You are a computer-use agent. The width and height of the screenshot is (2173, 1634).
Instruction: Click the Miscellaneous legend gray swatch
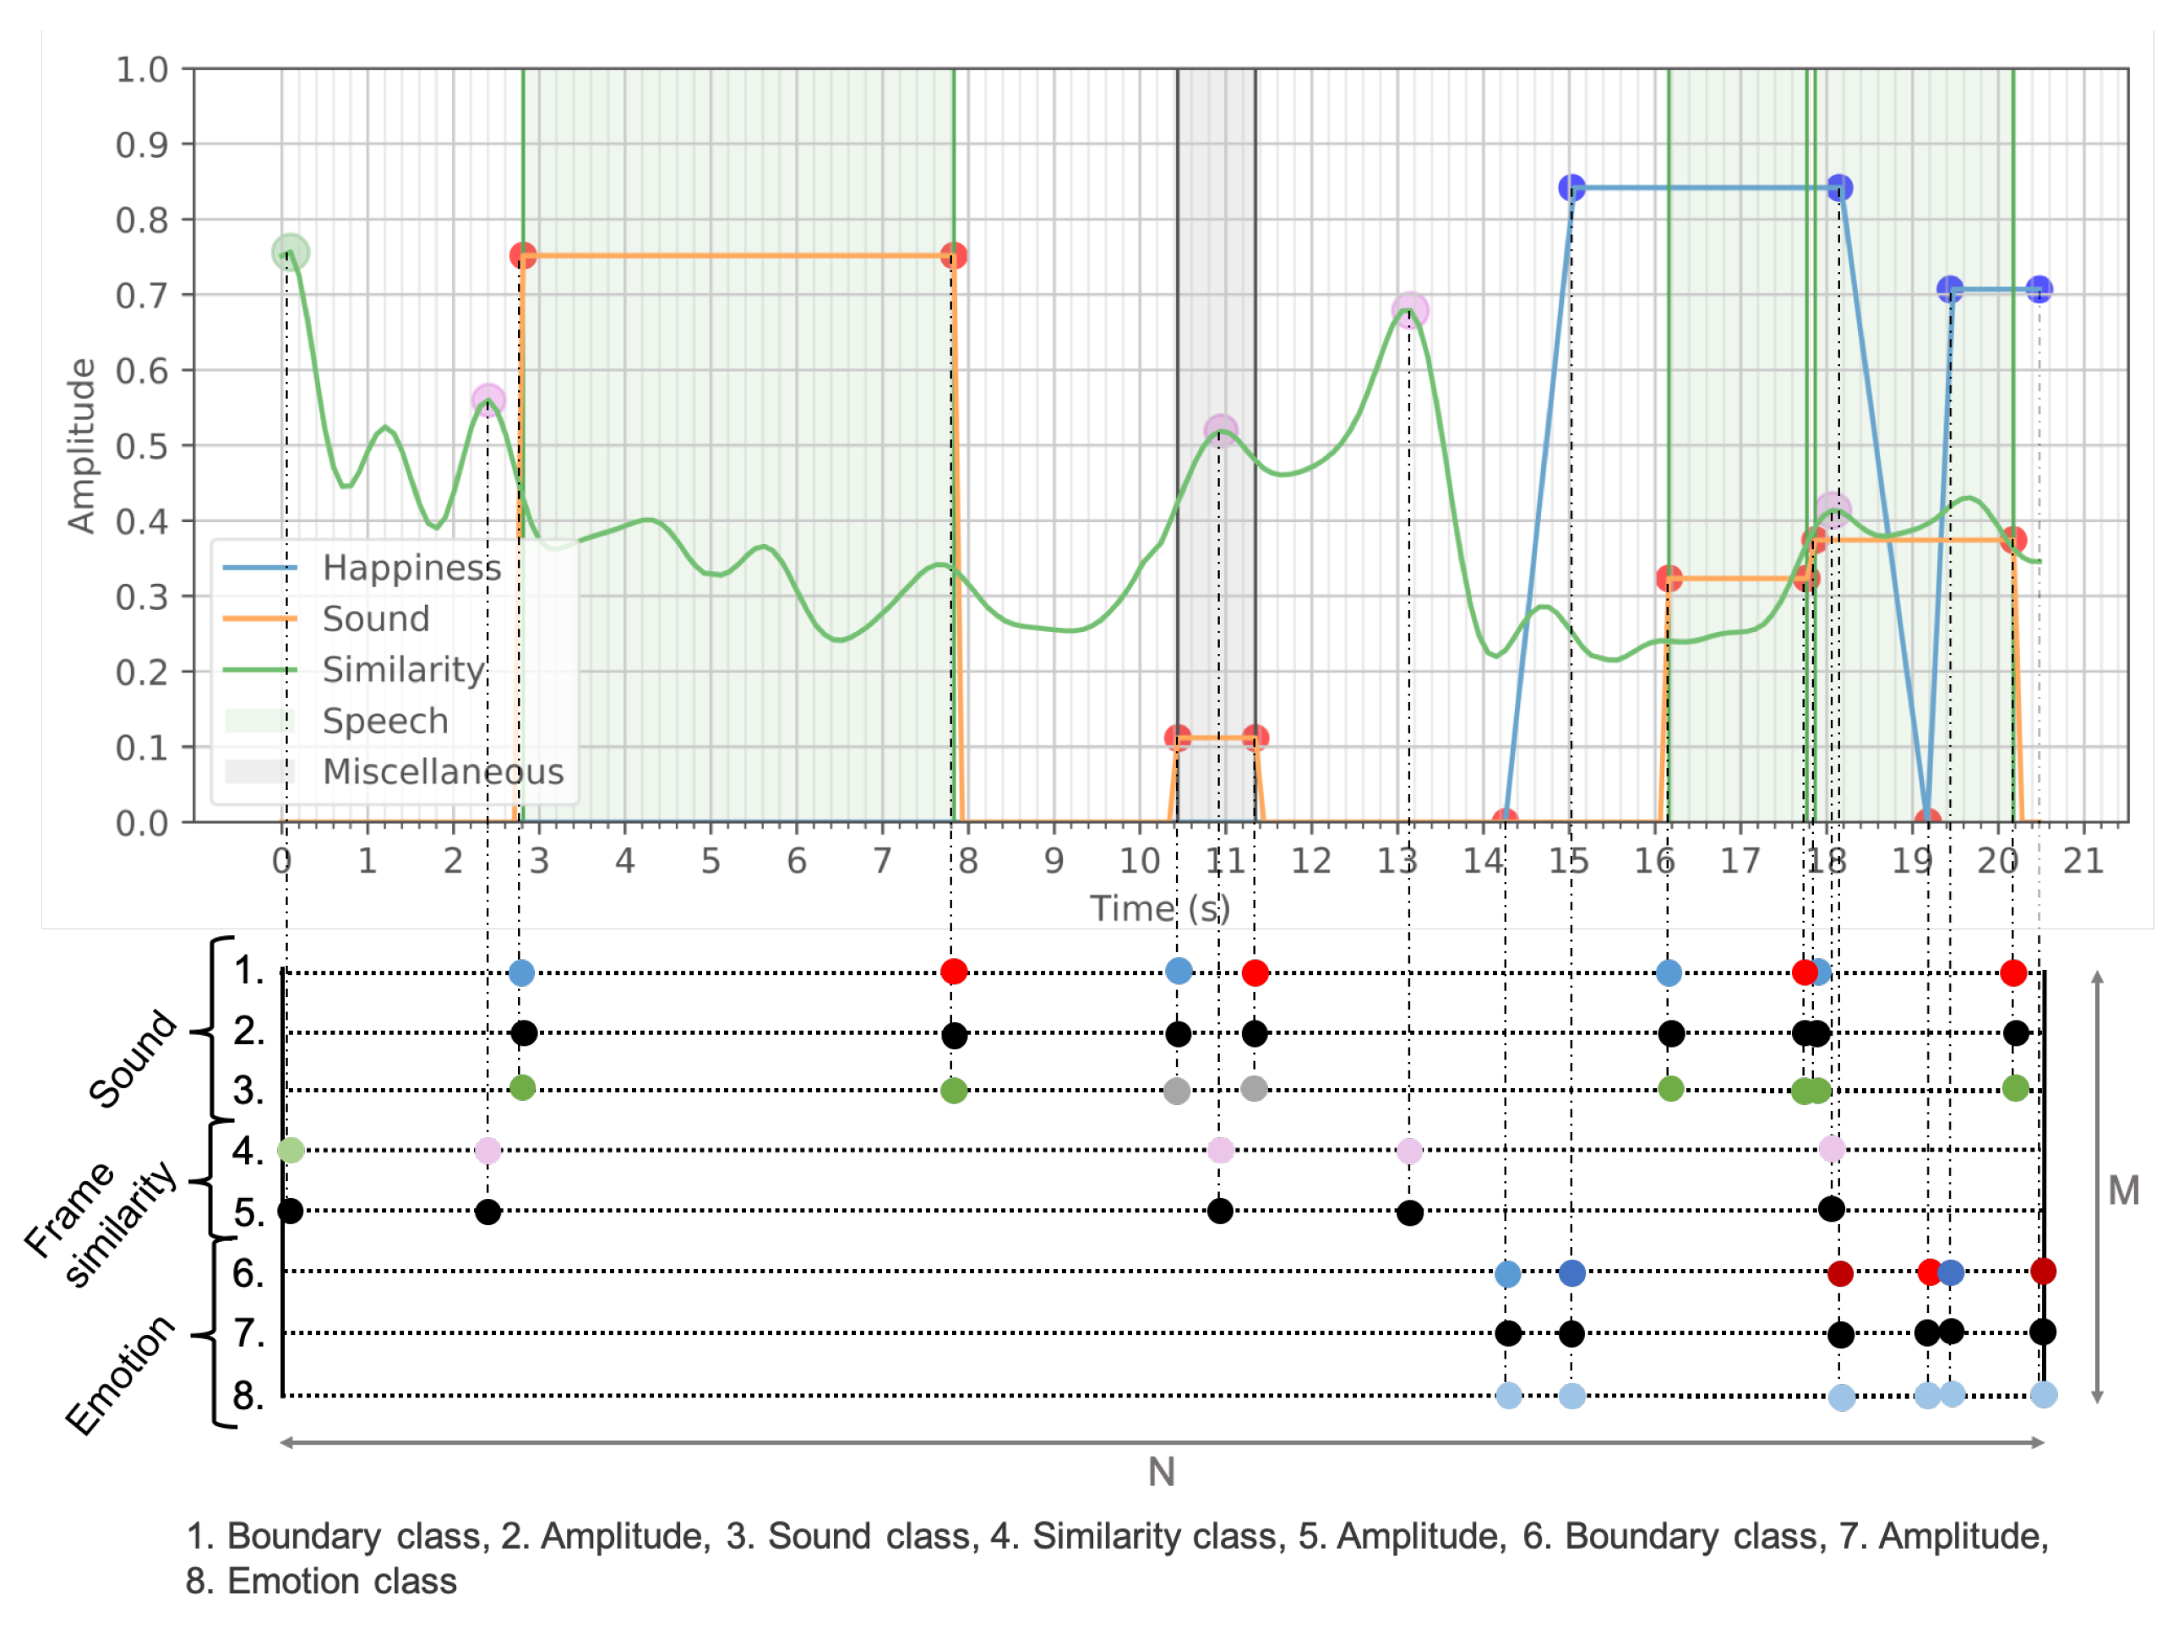[259, 772]
